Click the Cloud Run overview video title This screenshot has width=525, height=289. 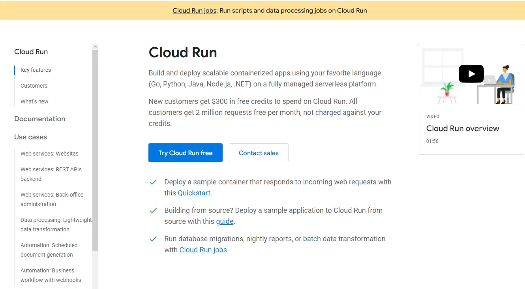pos(463,128)
